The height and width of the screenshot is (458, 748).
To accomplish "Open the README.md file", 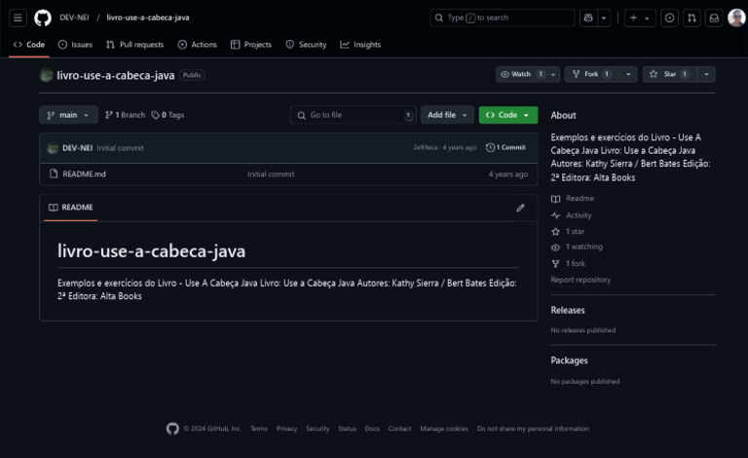I will click(x=84, y=174).
